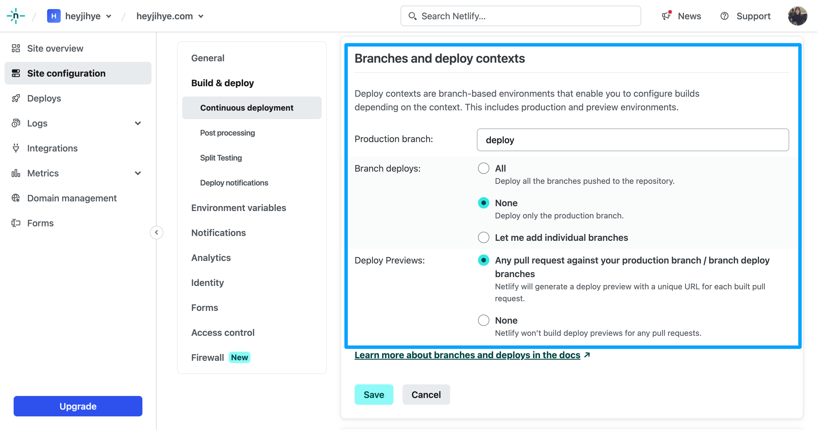817x430 pixels.
Task: Click the Support question mark icon
Action: coord(725,16)
